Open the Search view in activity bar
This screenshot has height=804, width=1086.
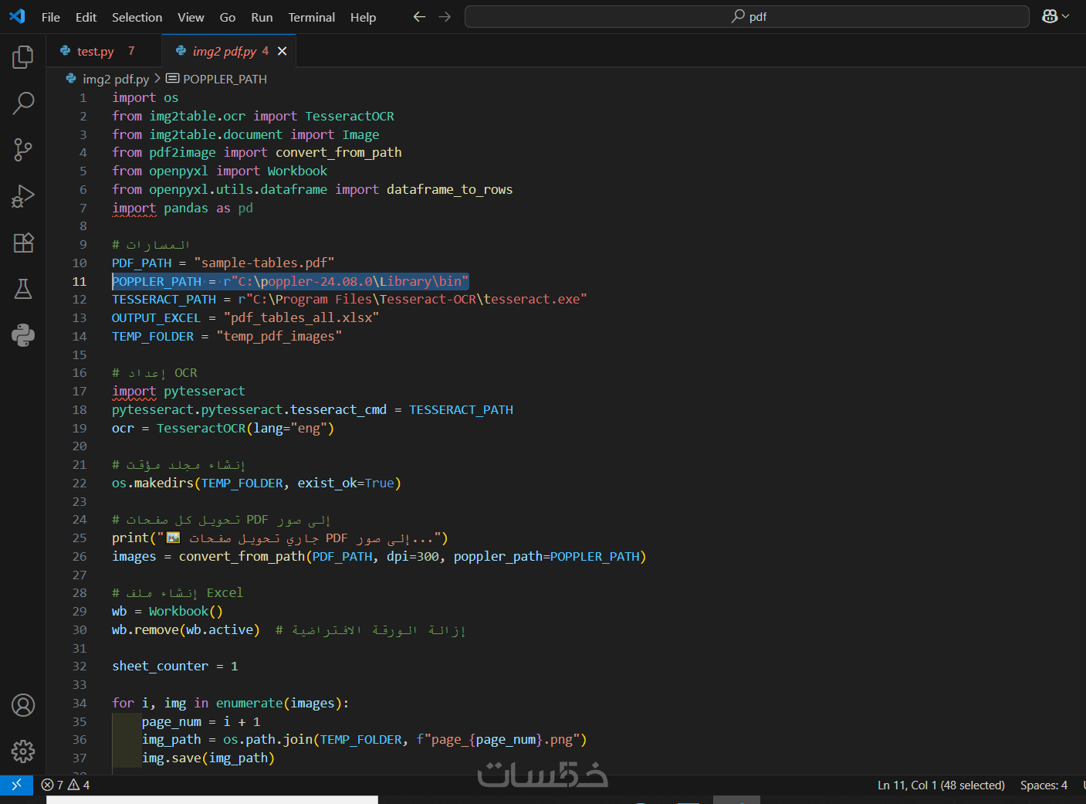tap(23, 103)
